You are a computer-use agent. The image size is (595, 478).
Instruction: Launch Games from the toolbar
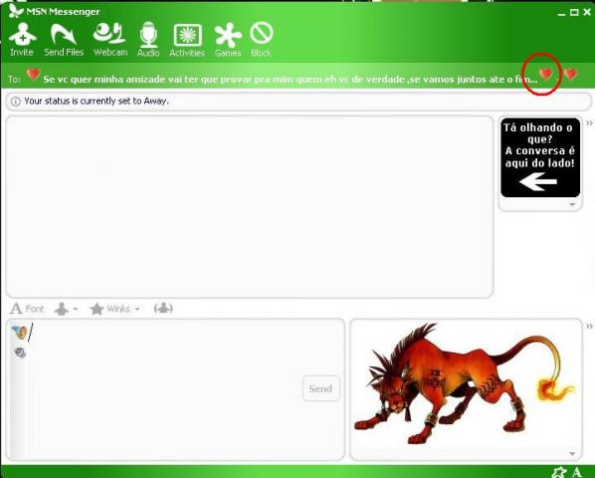point(228,40)
